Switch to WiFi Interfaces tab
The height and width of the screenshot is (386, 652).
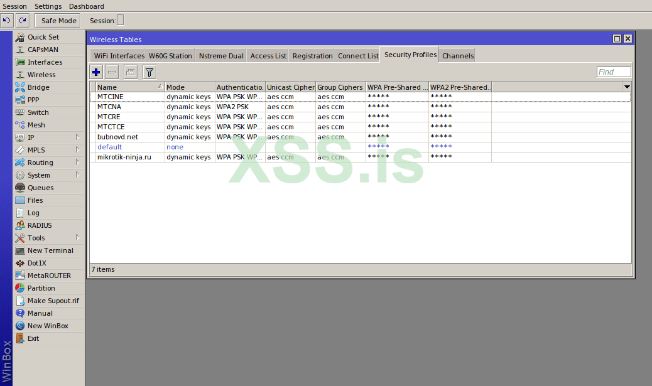click(x=119, y=56)
